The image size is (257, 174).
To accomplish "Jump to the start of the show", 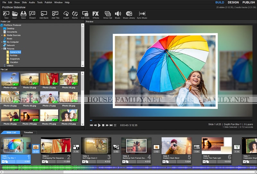I will pos(91,125).
